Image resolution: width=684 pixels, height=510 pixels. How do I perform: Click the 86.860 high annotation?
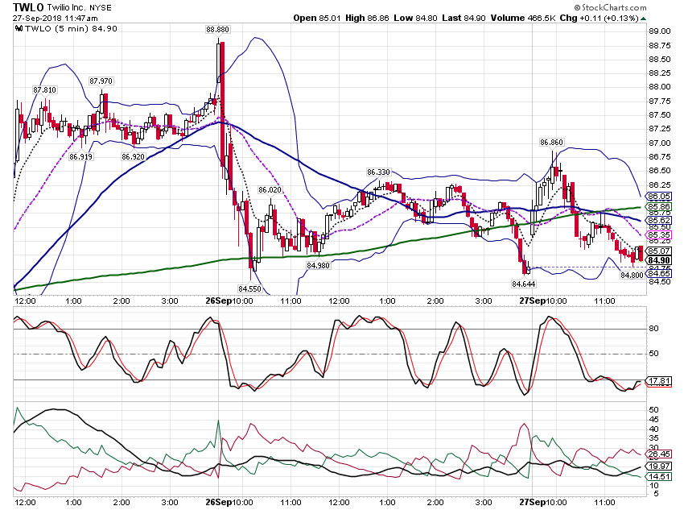coord(551,143)
